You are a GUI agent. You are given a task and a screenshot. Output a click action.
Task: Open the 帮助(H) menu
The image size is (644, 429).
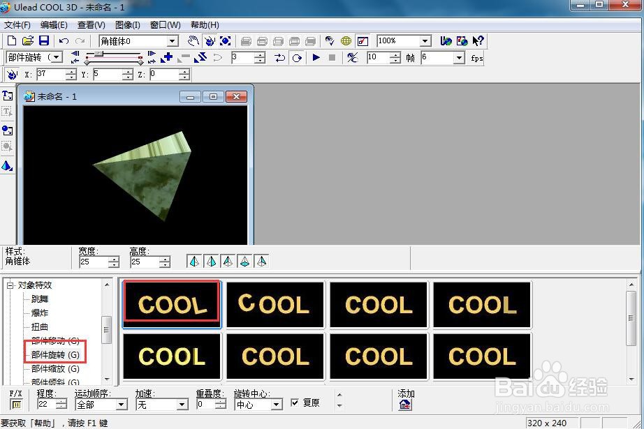205,25
